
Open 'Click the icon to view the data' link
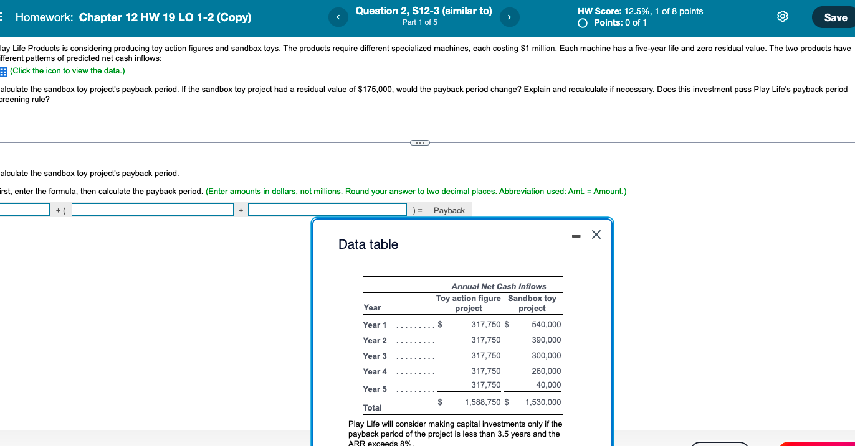point(67,71)
